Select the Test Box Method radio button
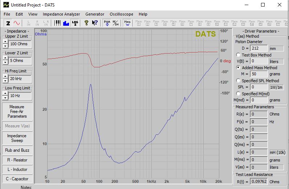Screen dimensions: 289x189 (238, 55)
